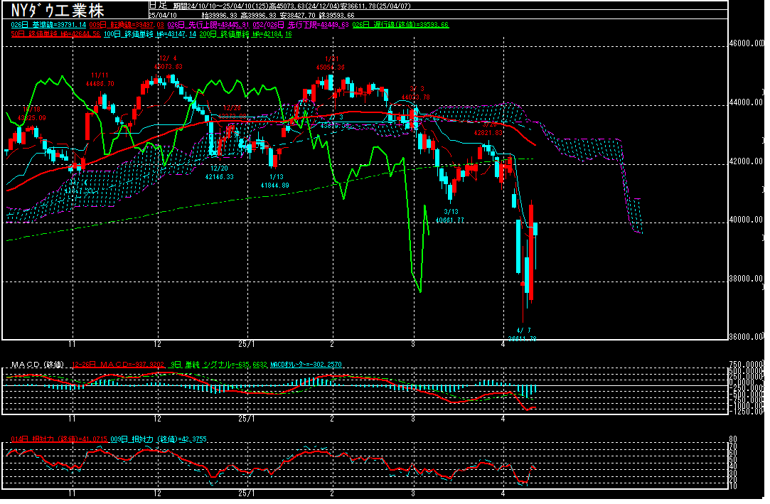Click the 25/1 label under the price chart
The width and height of the screenshot is (770, 504).
(247, 344)
